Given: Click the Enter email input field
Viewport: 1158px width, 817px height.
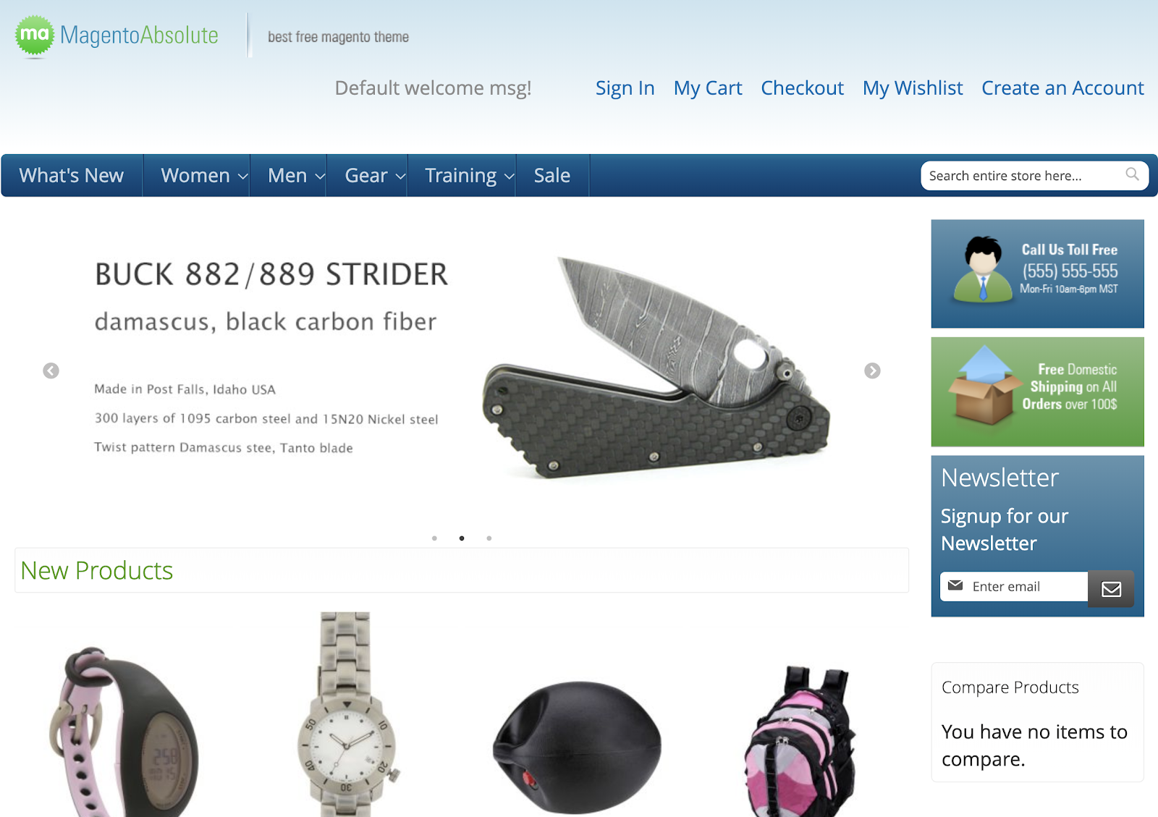Looking at the screenshot, I should pyautogui.click(x=1014, y=586).
